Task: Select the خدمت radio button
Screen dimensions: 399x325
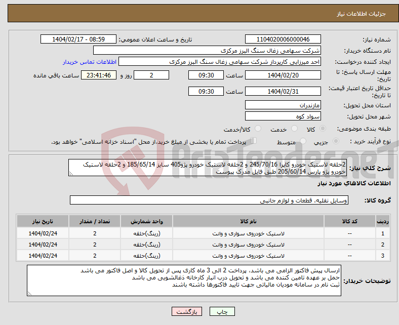Action: (294, 129)
